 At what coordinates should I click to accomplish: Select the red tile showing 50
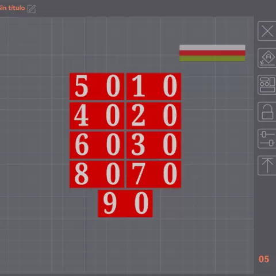97,86
